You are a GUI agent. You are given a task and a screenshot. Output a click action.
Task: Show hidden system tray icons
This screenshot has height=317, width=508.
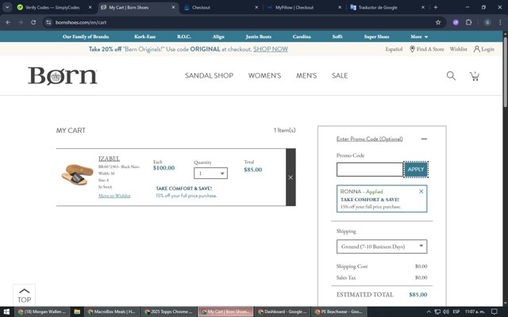click(429, 311)
